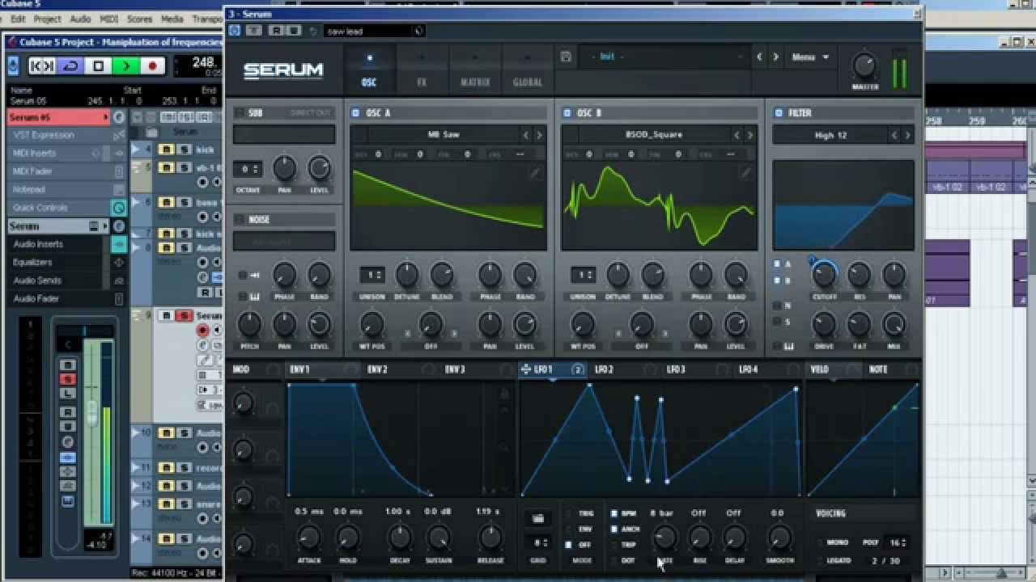Enable MONO voicing
The width and height of the screenshot is (1036, 582).
tap(821, 542)
